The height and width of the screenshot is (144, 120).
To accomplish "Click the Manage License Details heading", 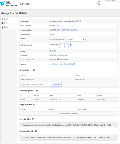I will coord(14,13).
